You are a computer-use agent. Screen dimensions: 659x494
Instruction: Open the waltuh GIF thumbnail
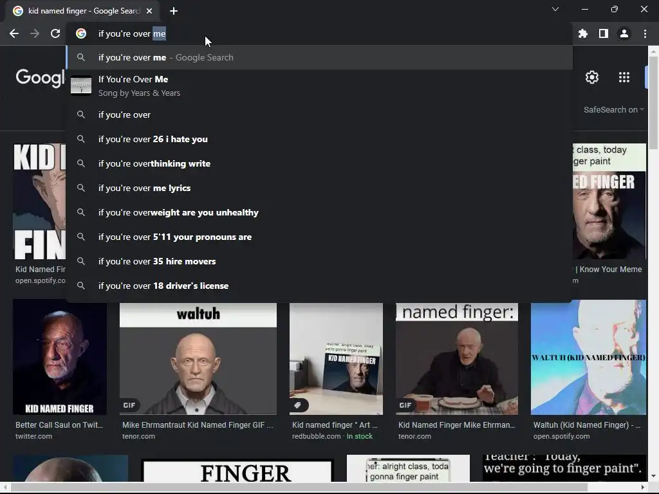(x=198, y=358)
